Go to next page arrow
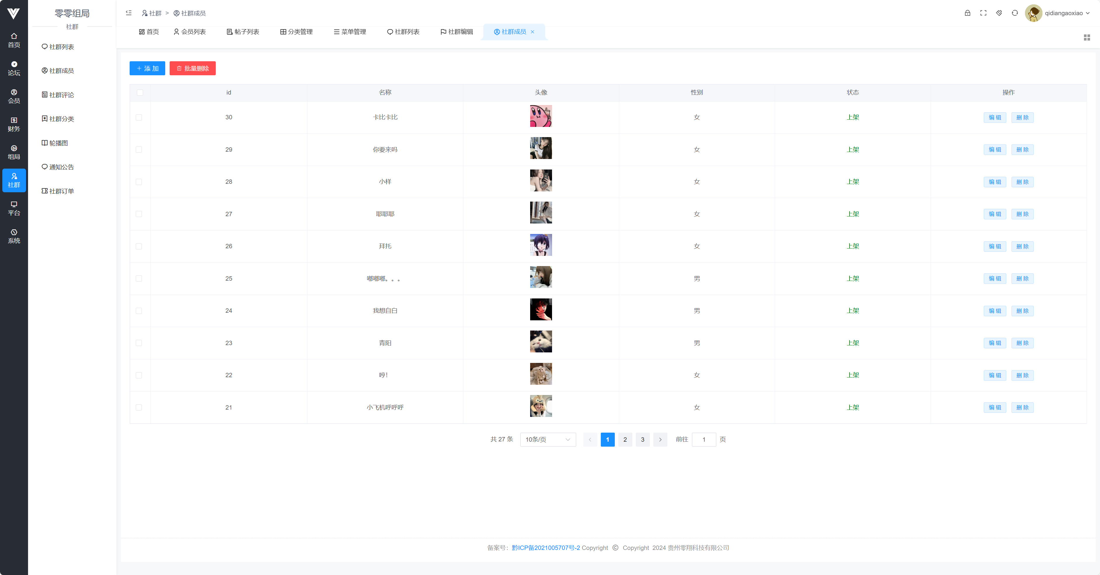Viewport: 1100px width, 575px height. click(x=660, y=439)
